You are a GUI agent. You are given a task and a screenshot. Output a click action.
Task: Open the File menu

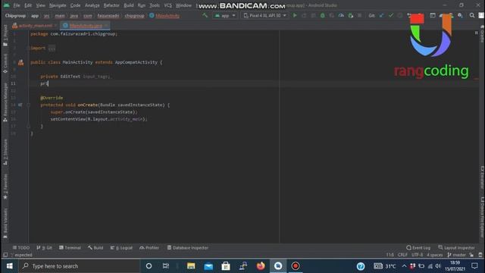coord(17,5)
